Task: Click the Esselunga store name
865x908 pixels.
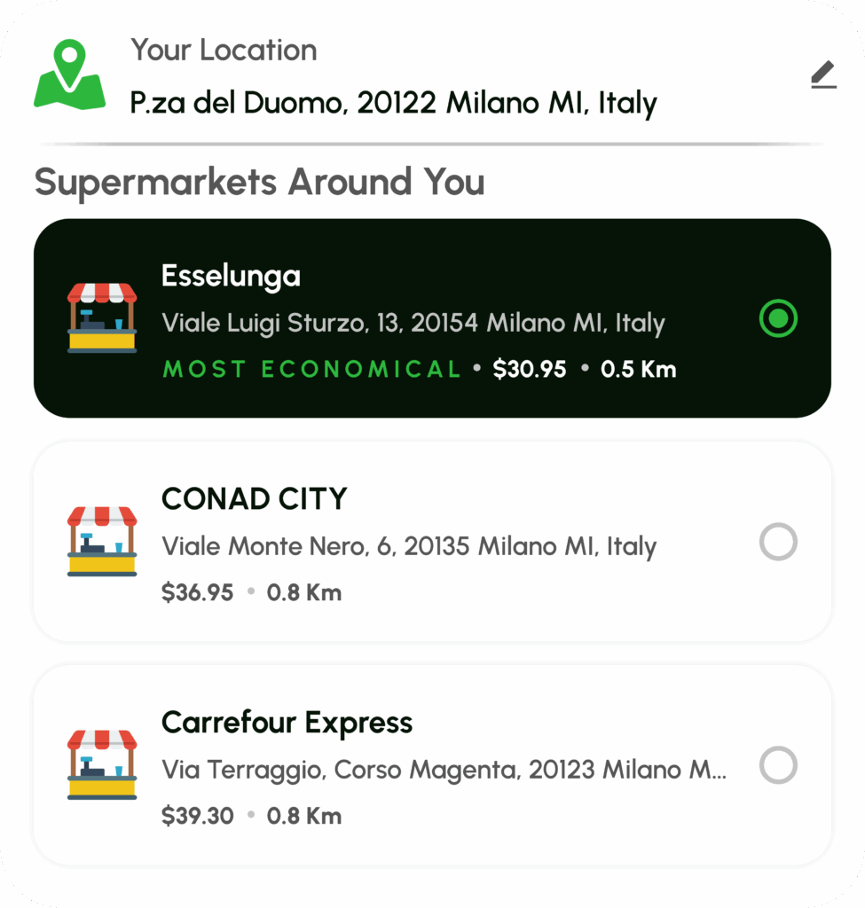Action: point(231,276)
